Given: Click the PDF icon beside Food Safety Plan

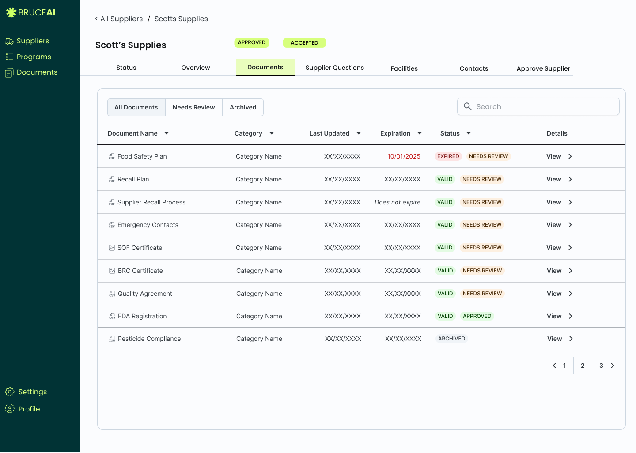Looking at the screenshot, I should pyautogui.click(x=112, y=157).
